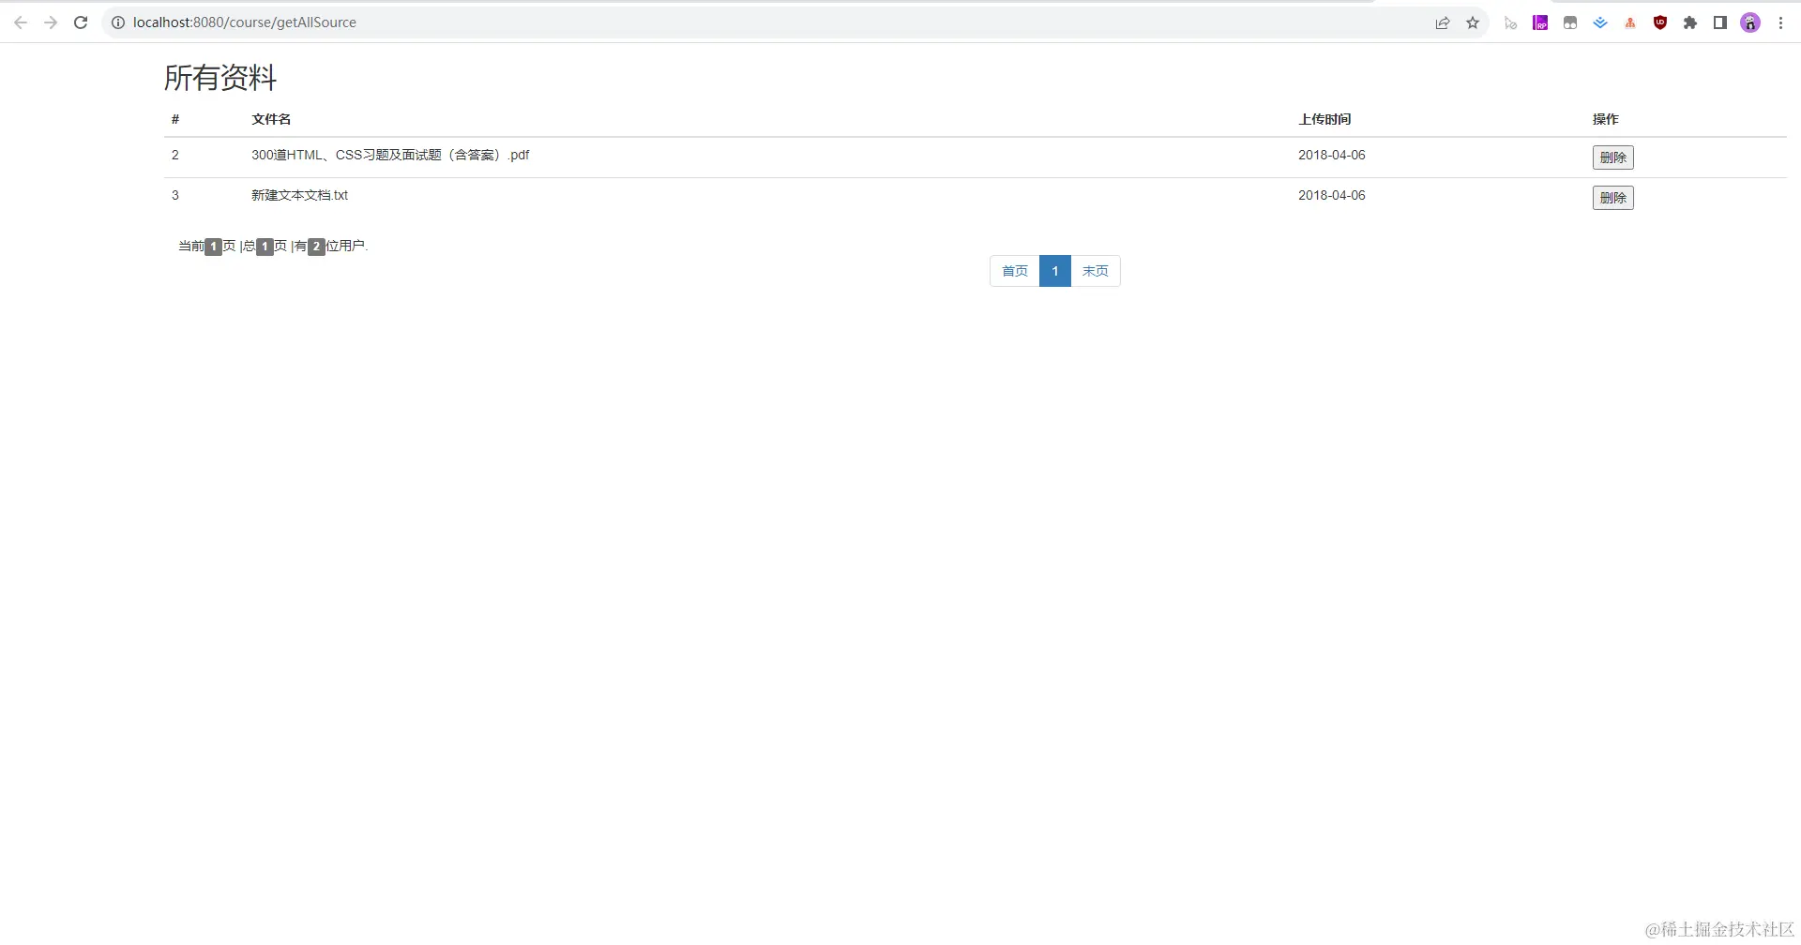Click the user count badge showing 2
The width and height of the screenshot is (1801, 945).
click(x=316, y=247)
